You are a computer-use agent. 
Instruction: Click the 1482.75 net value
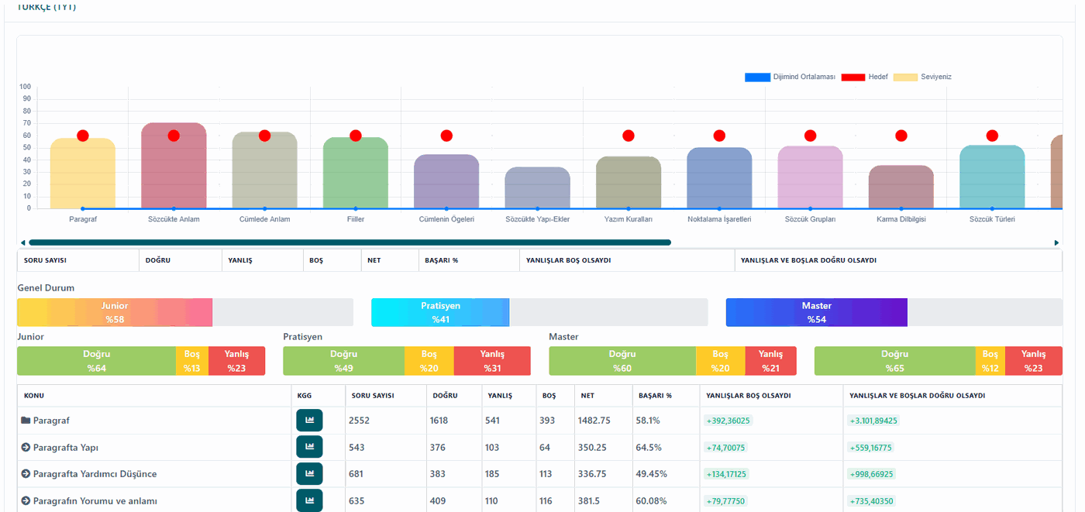pos(594,421)
